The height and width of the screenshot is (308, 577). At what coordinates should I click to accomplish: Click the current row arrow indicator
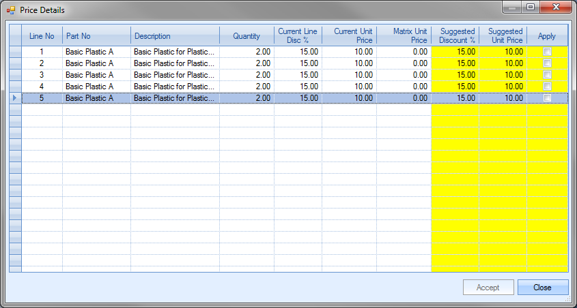(15, 98)
